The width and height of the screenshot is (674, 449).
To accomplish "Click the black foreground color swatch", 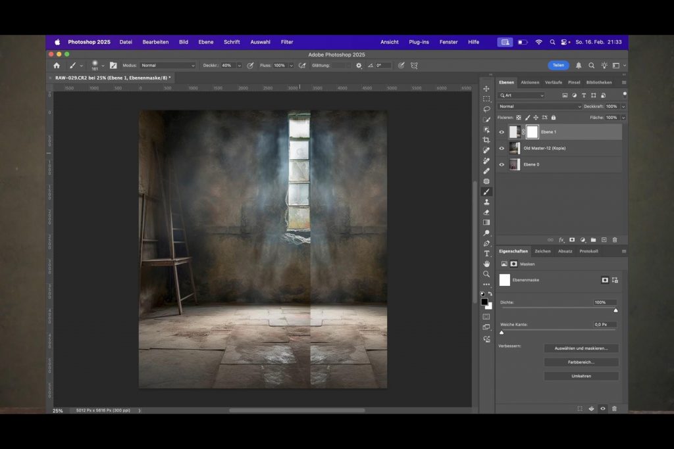I will pos(484,302).
